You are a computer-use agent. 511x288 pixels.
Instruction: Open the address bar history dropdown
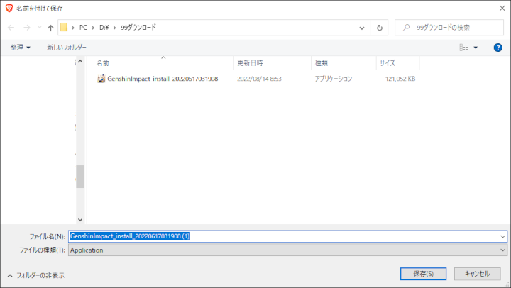point(362,28)
